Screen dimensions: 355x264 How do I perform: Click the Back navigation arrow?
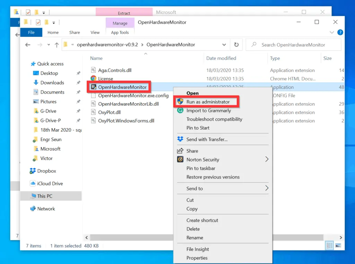(x=28, y=45)
